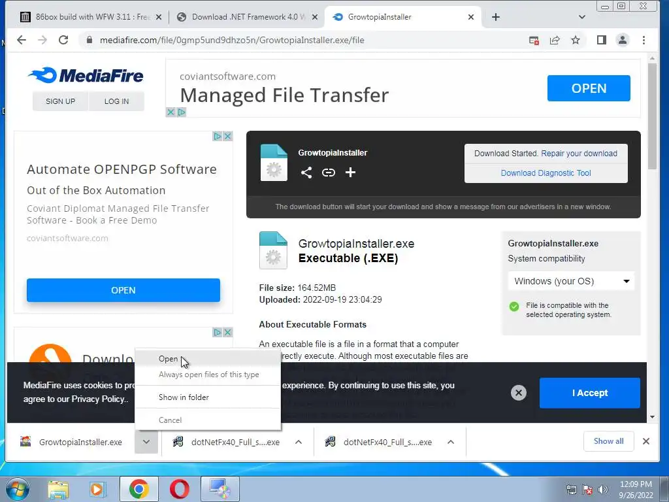This screenshot has width=669, height=502.
Task: Click the installer program taskbar icon
Action: coord(220,489)
